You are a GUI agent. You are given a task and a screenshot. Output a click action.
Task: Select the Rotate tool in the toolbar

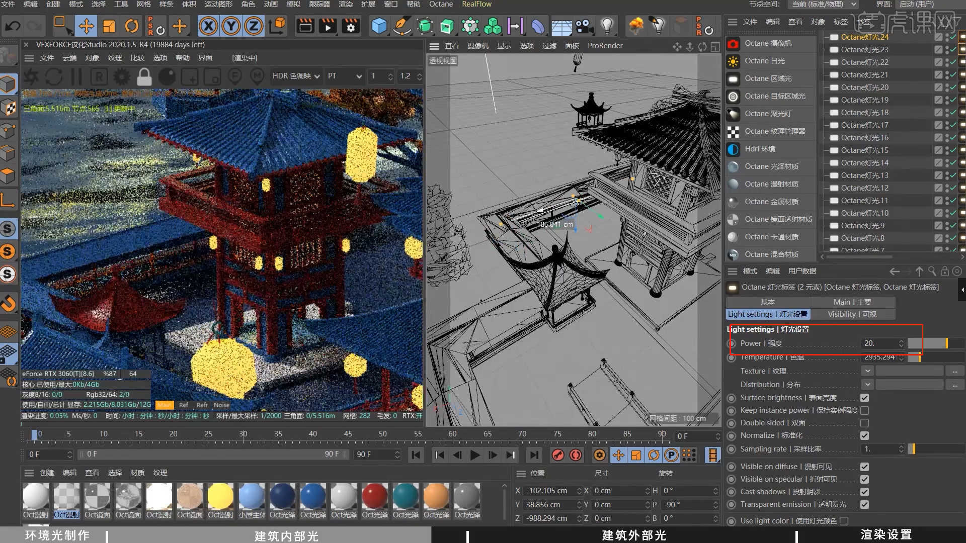pos(131,26)
